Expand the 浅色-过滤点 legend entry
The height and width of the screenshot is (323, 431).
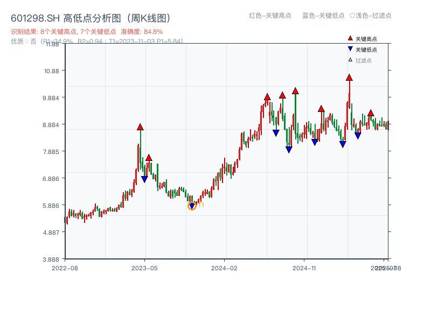(372, 16)
